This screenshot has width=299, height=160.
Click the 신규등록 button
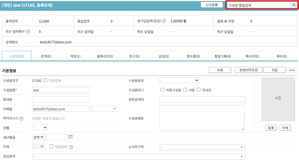click(x=212, y=5)
